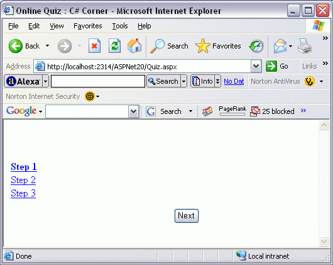Click the Google News icon
This screenshot has height=265, width=333.
point(207,111)
